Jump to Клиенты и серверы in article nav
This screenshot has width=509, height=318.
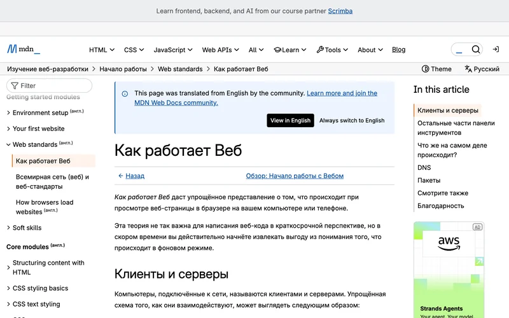(448, 110)
